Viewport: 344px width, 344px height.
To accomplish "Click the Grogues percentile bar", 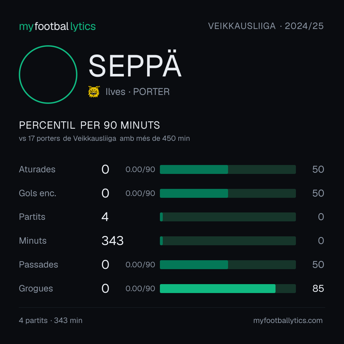I will 228,289.
